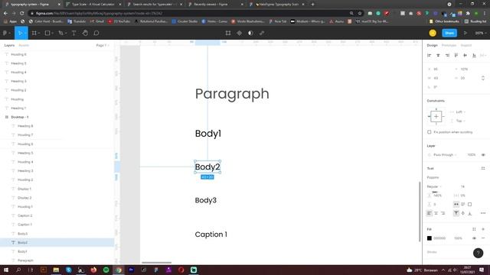This screenshot has width=490, height=275.
Task: Switch to Recently viewed Figma browser tab
Action: click(x=216, y=5)
